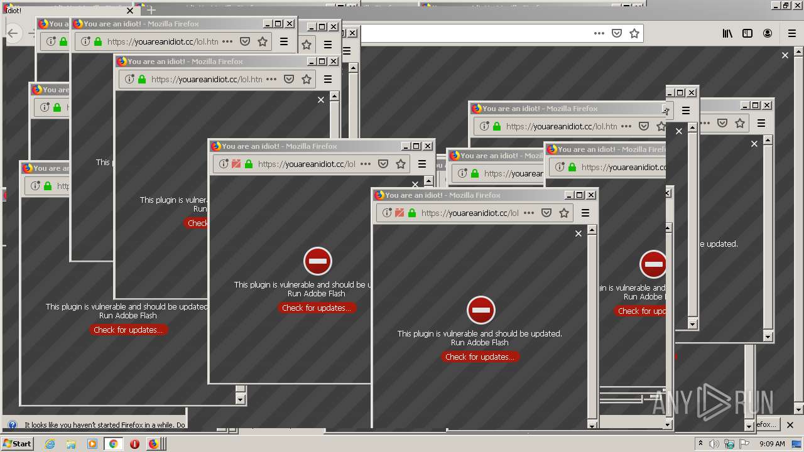Check for updates in bottom-left popup window
Screen dimensions: 804x452
tap(128, 330)
